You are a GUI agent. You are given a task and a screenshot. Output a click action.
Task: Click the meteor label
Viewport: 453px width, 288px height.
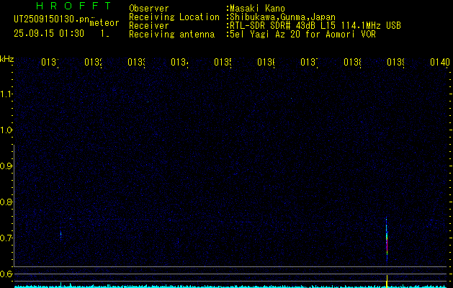104,23
